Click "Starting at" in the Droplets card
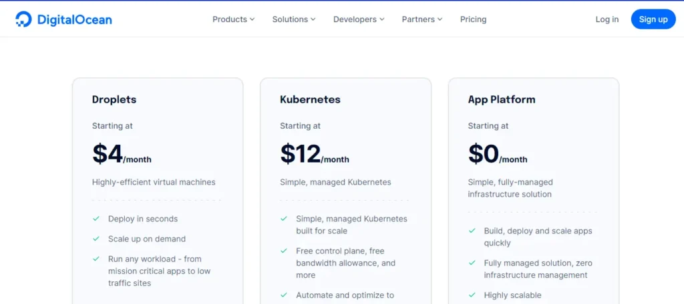This screenshot has height=304, width=684. click(112, 126)
